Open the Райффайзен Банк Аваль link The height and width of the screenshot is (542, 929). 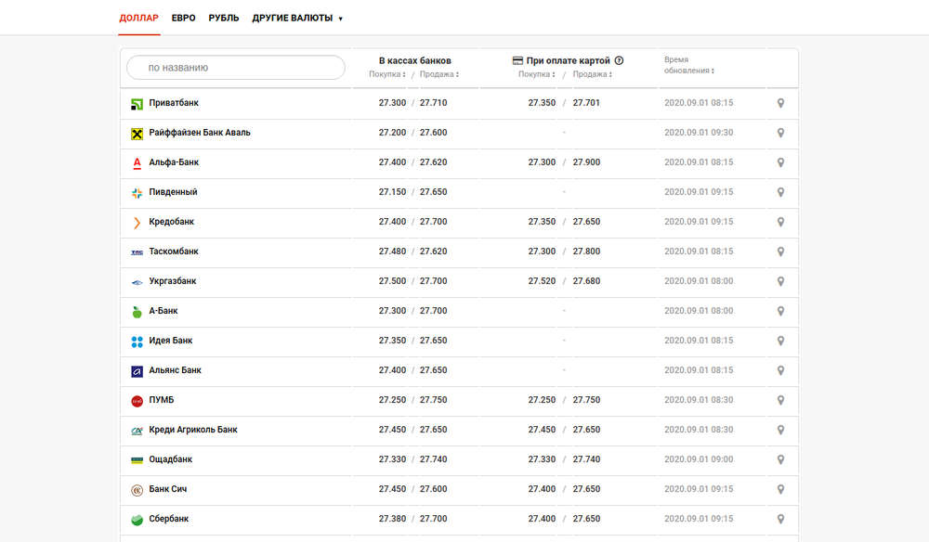[x=200, y=133]
